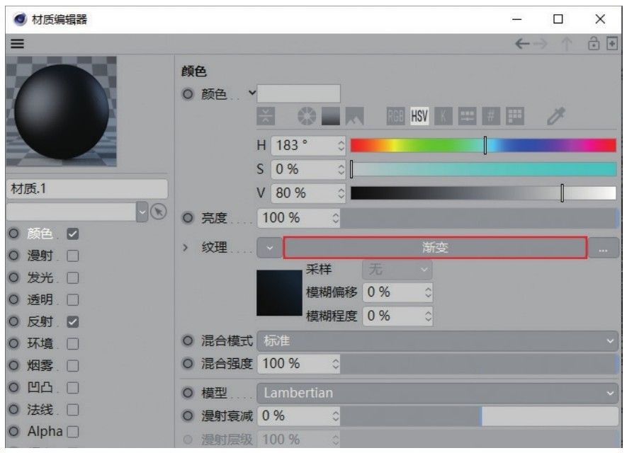
Task: Toggle the lock icon in the top bar
Action: tap(594, 43)
